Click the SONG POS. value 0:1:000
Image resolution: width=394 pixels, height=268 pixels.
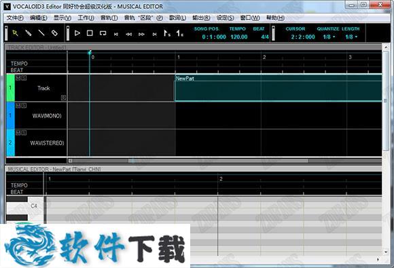214,37
